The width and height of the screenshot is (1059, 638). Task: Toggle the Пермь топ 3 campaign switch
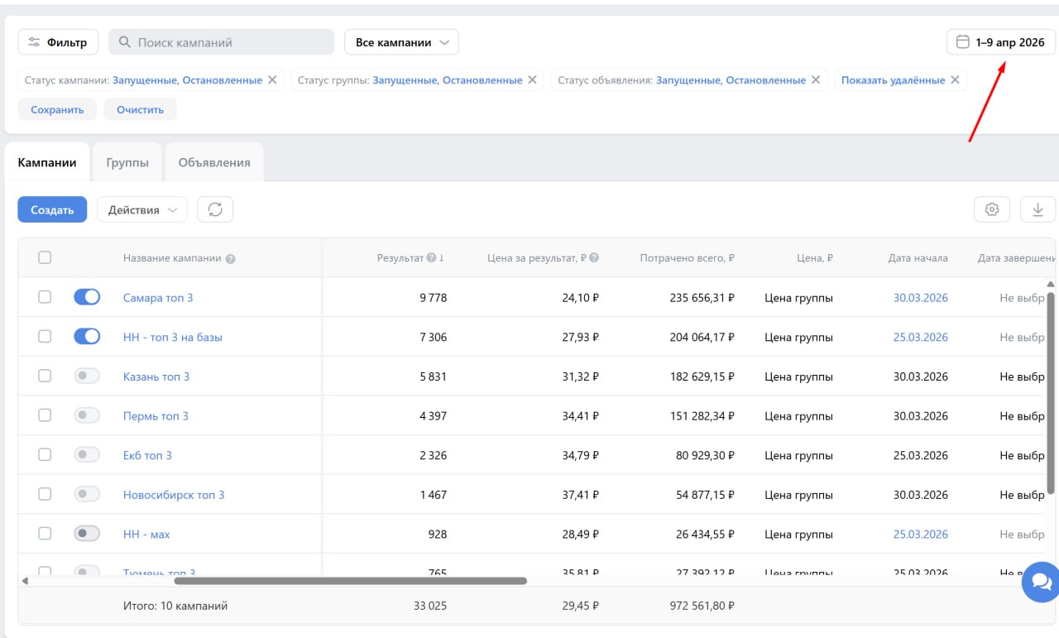[87, 415]
